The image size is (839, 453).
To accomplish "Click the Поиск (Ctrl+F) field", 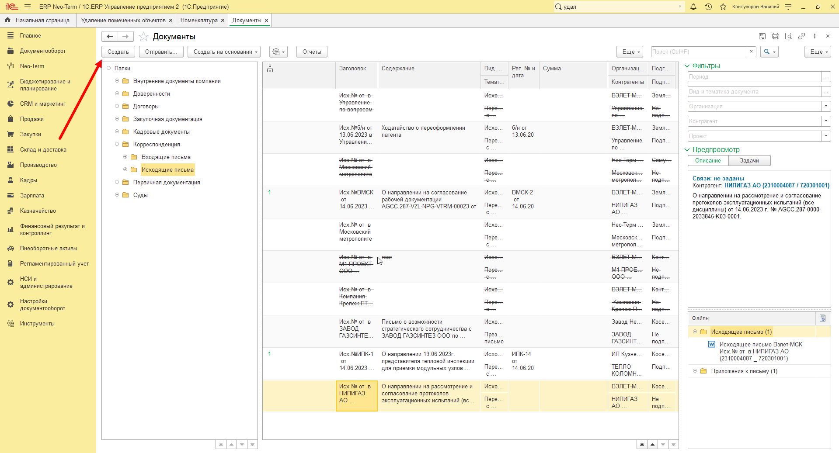I will point(699,52).
